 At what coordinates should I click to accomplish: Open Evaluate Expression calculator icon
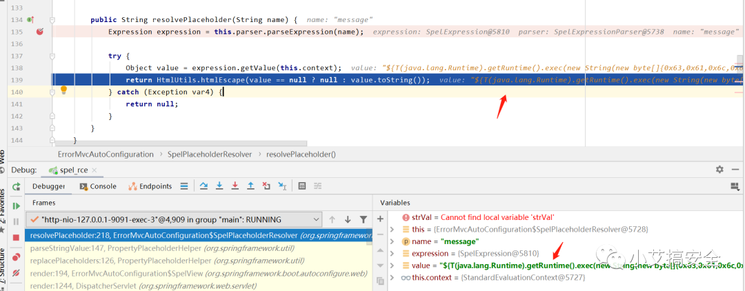301,186
